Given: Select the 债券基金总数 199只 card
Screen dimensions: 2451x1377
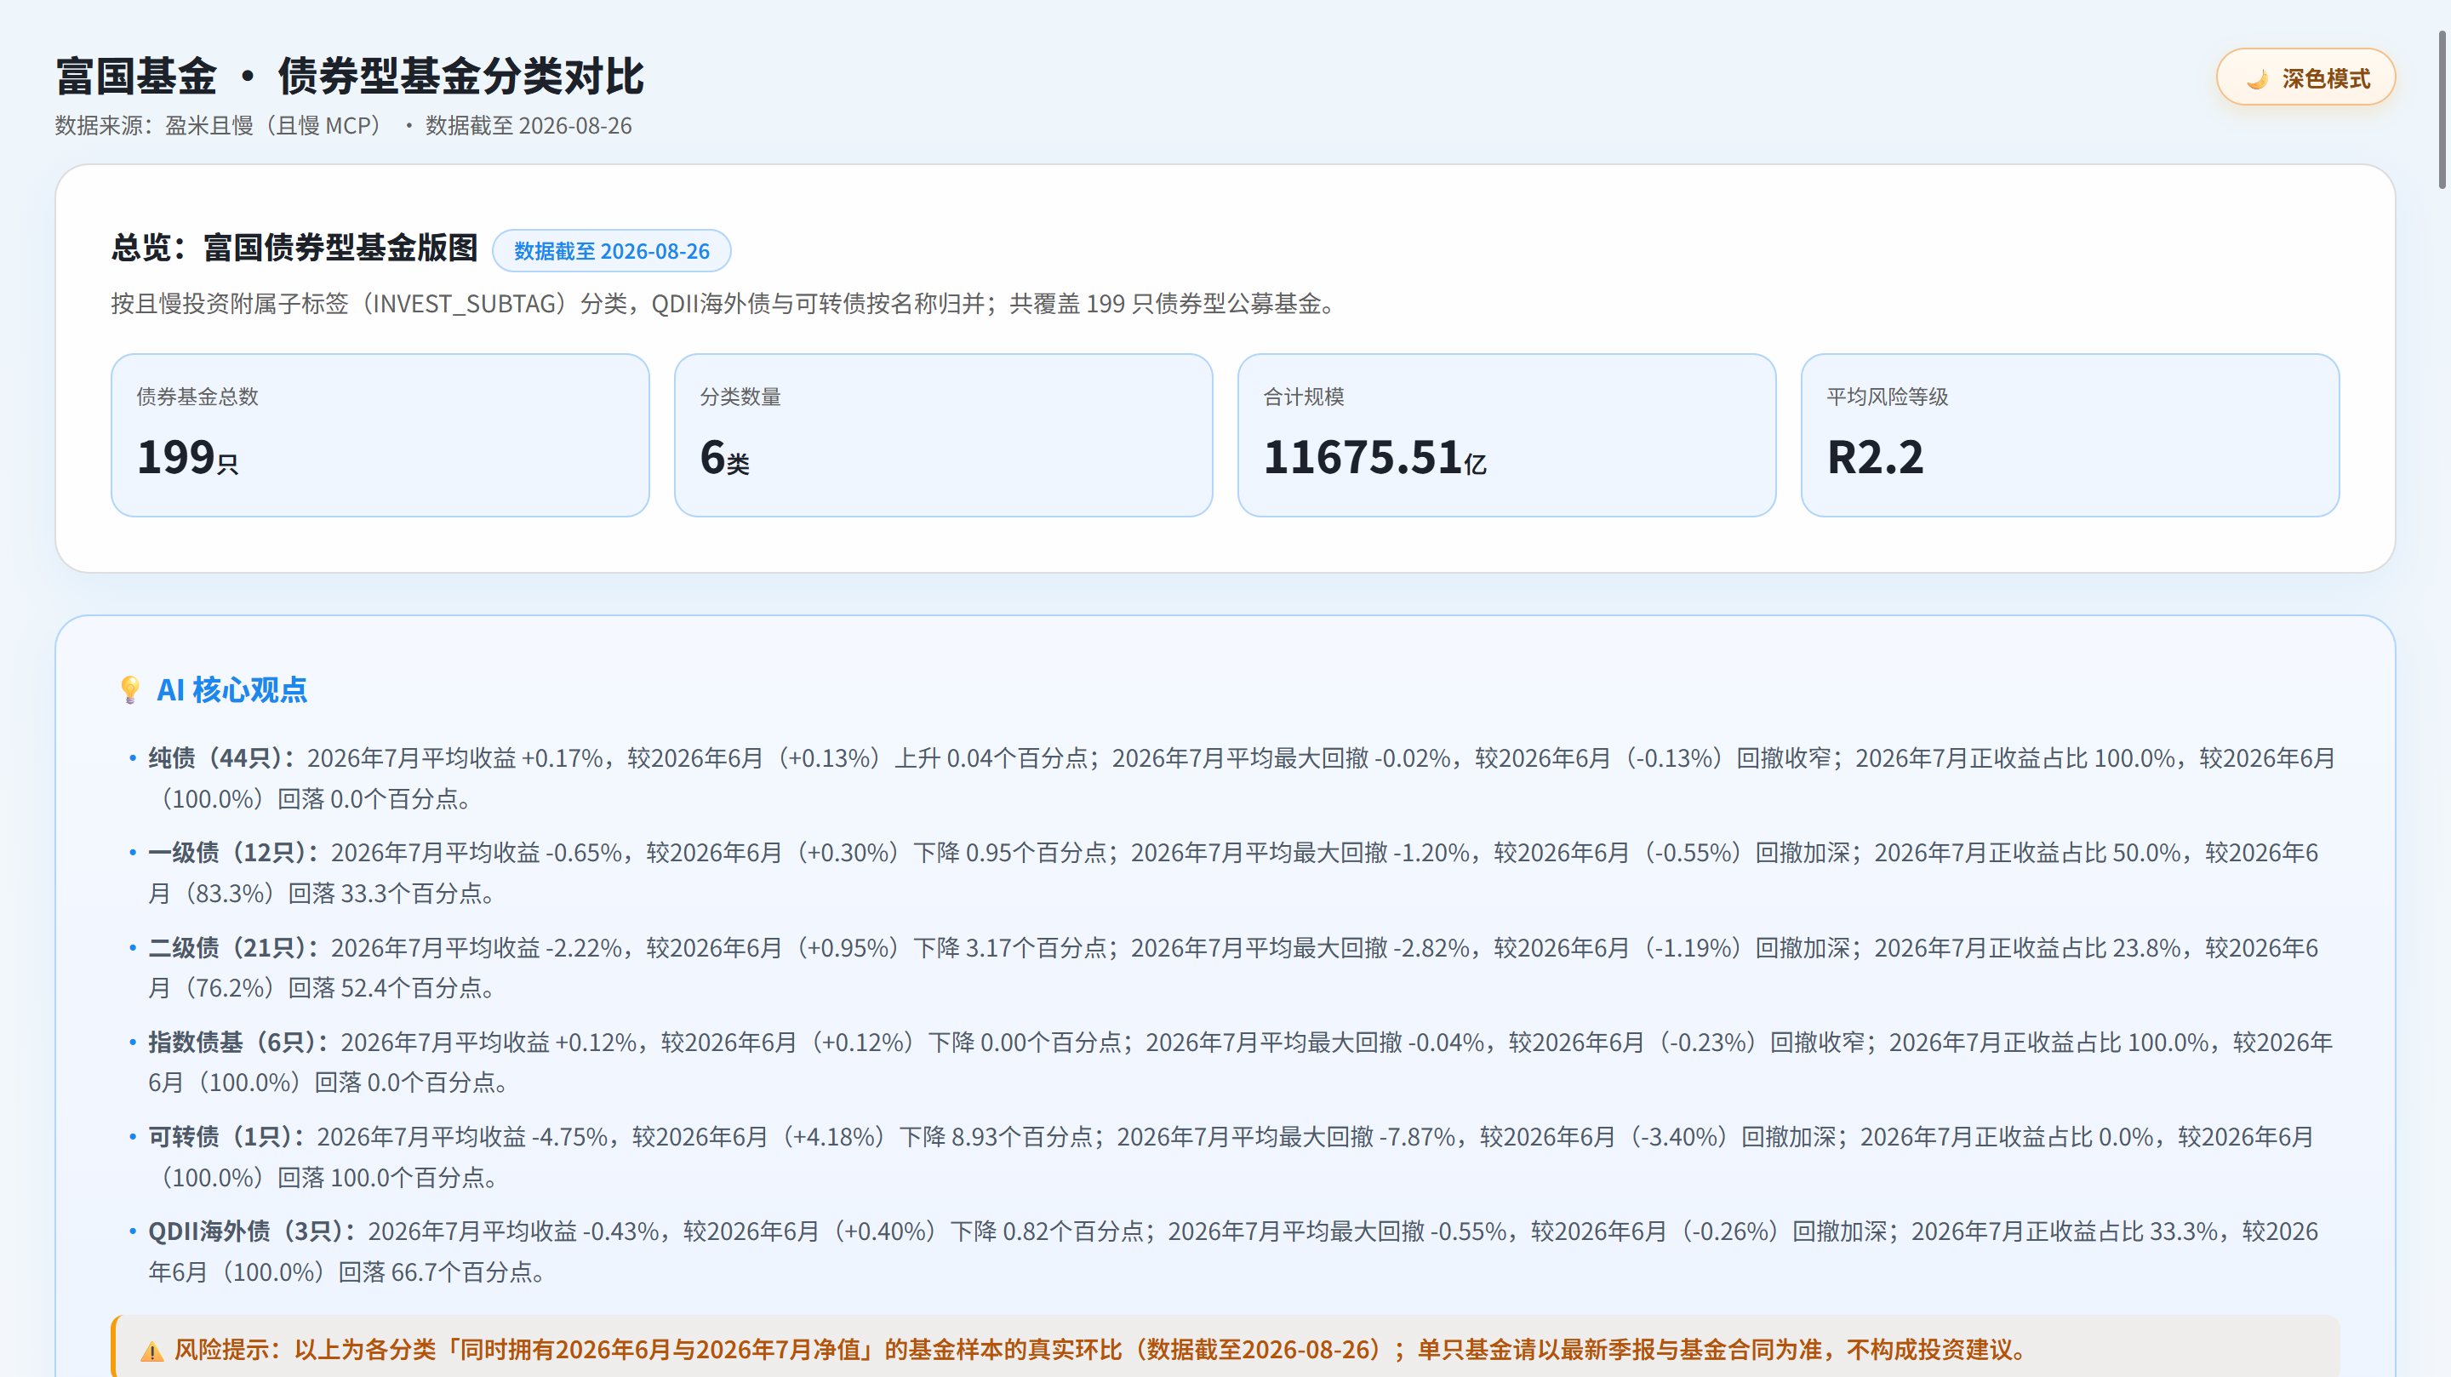Looking at the screenshot, I should [380, 436].
